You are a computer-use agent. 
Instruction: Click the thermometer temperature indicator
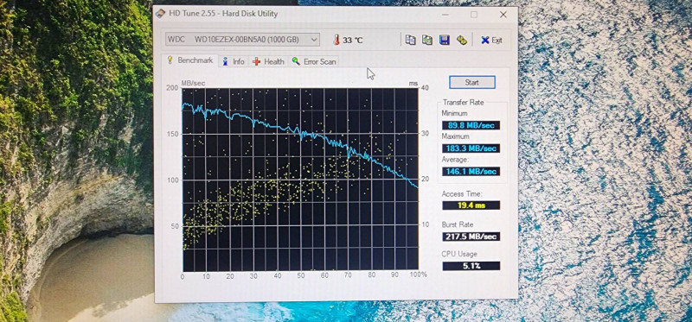349,40
